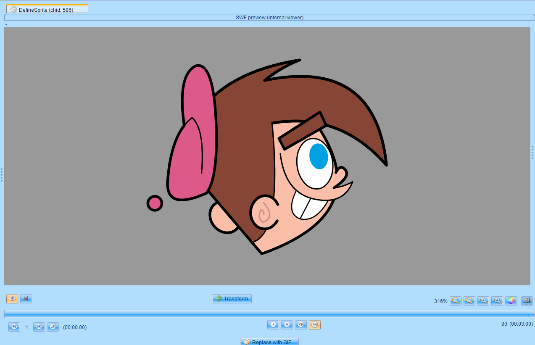Click the animation timeline progress bar
Image resolution: width=535 pixels, height=345 pixels.
[x=269, y=314]
